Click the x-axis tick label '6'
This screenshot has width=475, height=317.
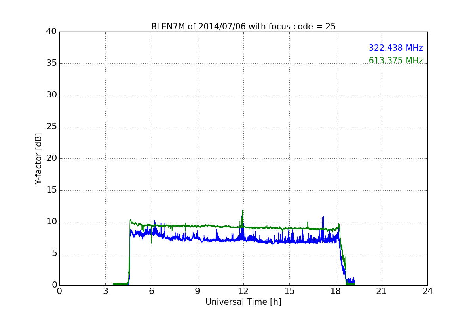tap(152, 291)
